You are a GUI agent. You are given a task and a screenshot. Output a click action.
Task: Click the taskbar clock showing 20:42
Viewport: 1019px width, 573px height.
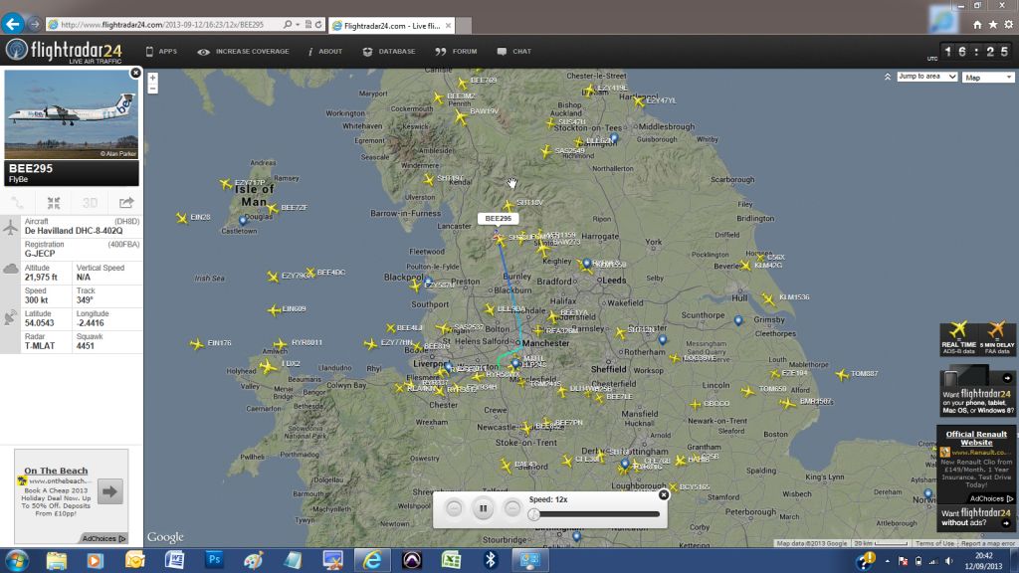coord(983,561)
